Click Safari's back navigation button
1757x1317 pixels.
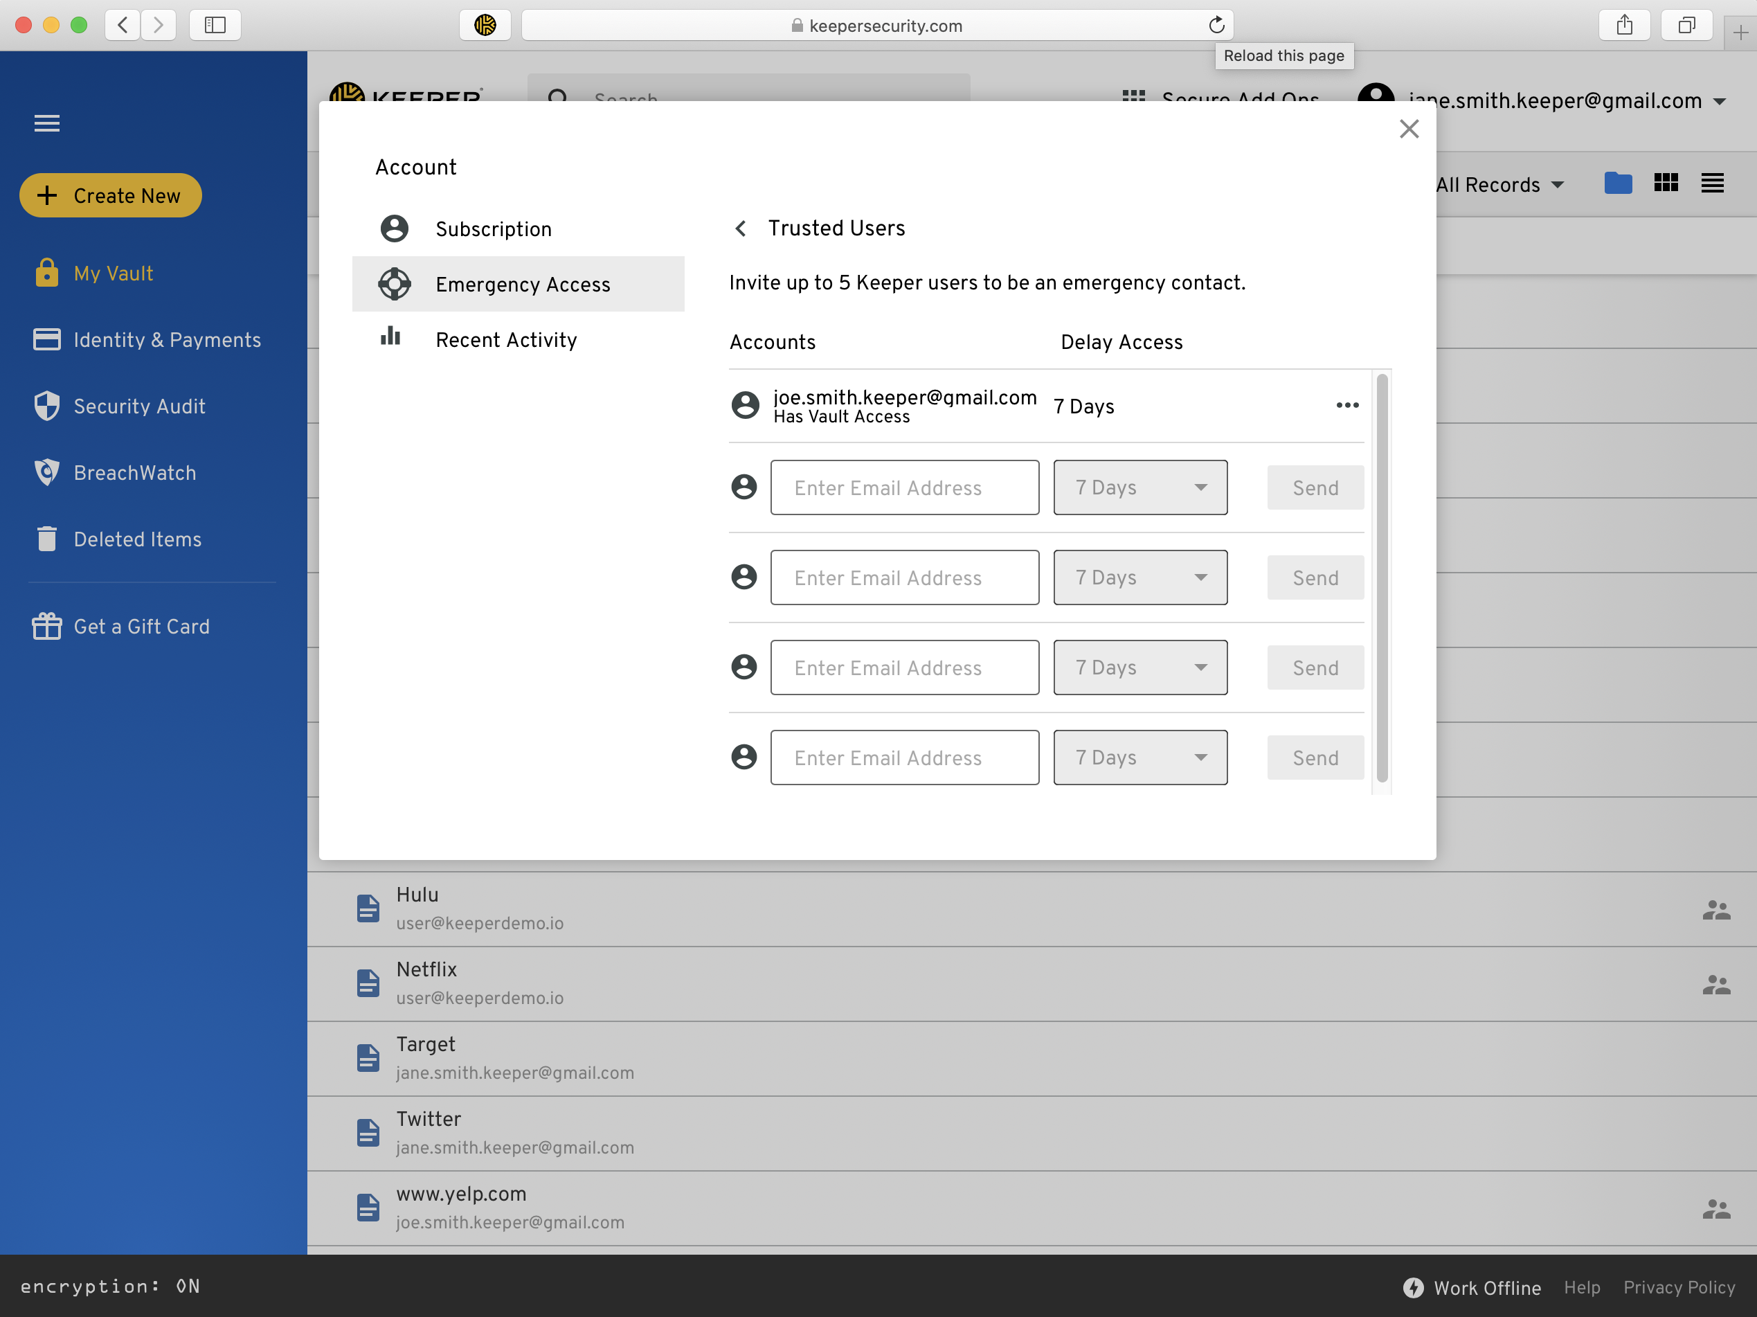[x=123, y=26]
